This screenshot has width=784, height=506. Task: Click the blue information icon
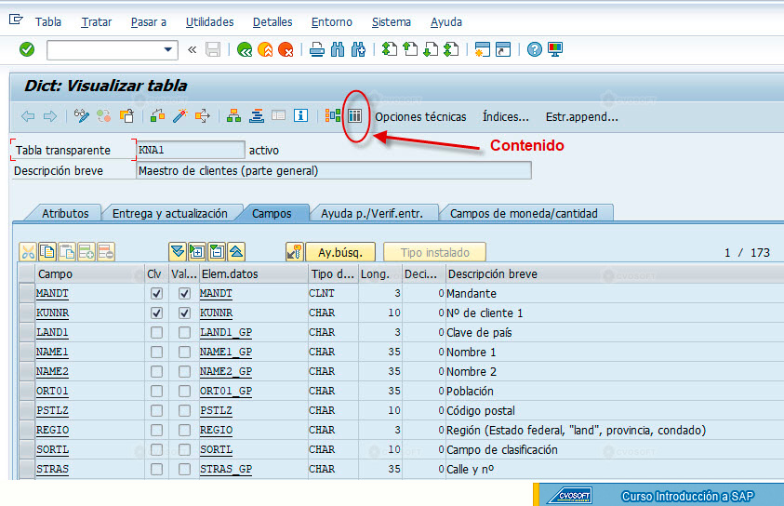tap(300, 116)
